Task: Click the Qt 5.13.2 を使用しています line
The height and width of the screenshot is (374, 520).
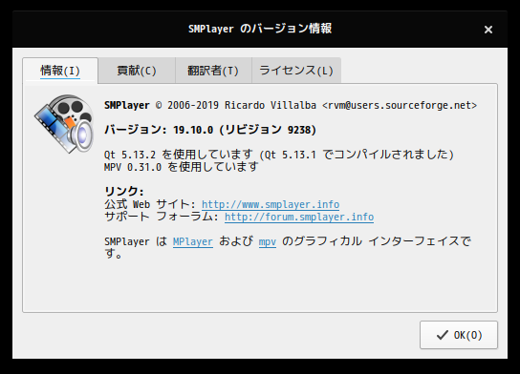Action: [x=278, y=155]
